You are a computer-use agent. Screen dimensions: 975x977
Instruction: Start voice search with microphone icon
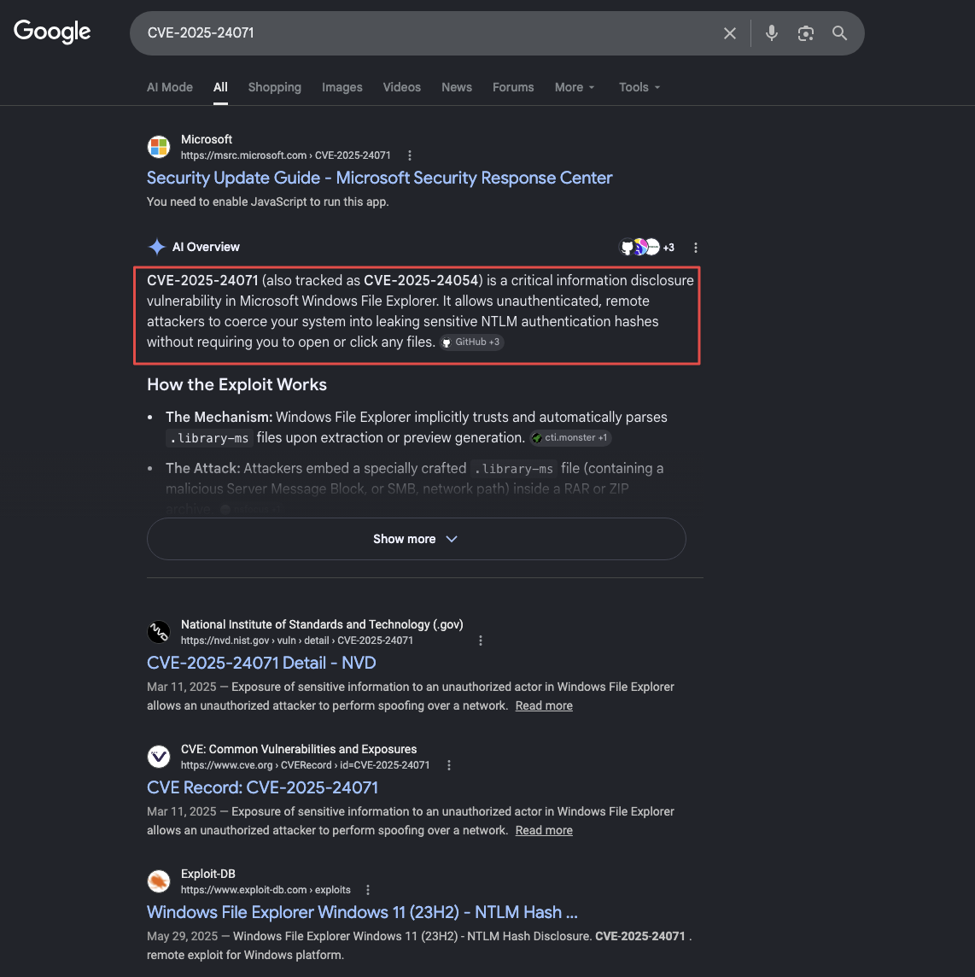(x=771, y=33)
